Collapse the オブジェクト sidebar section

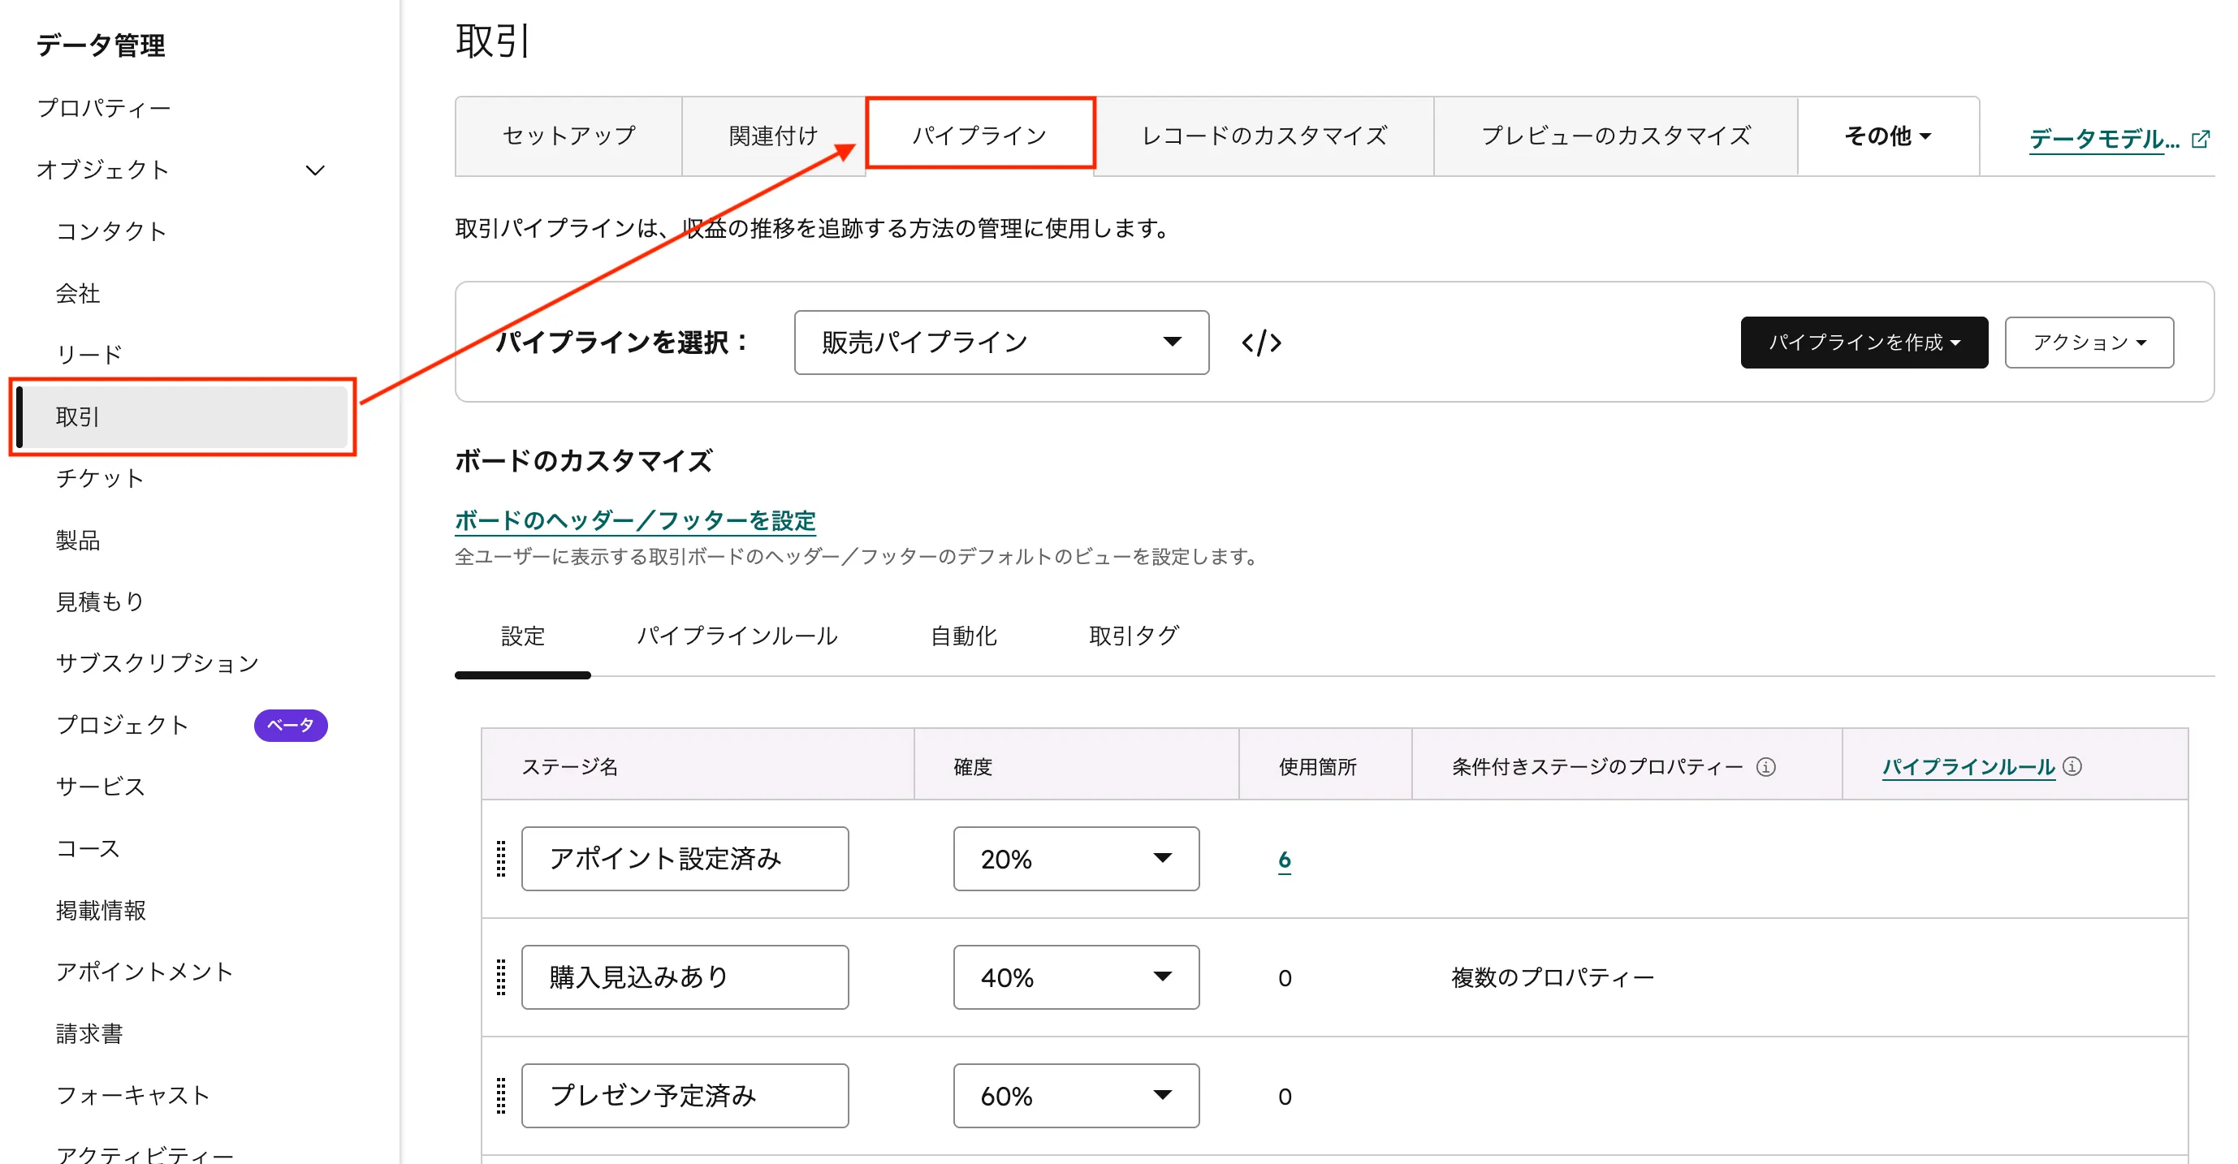click(316, 170)
